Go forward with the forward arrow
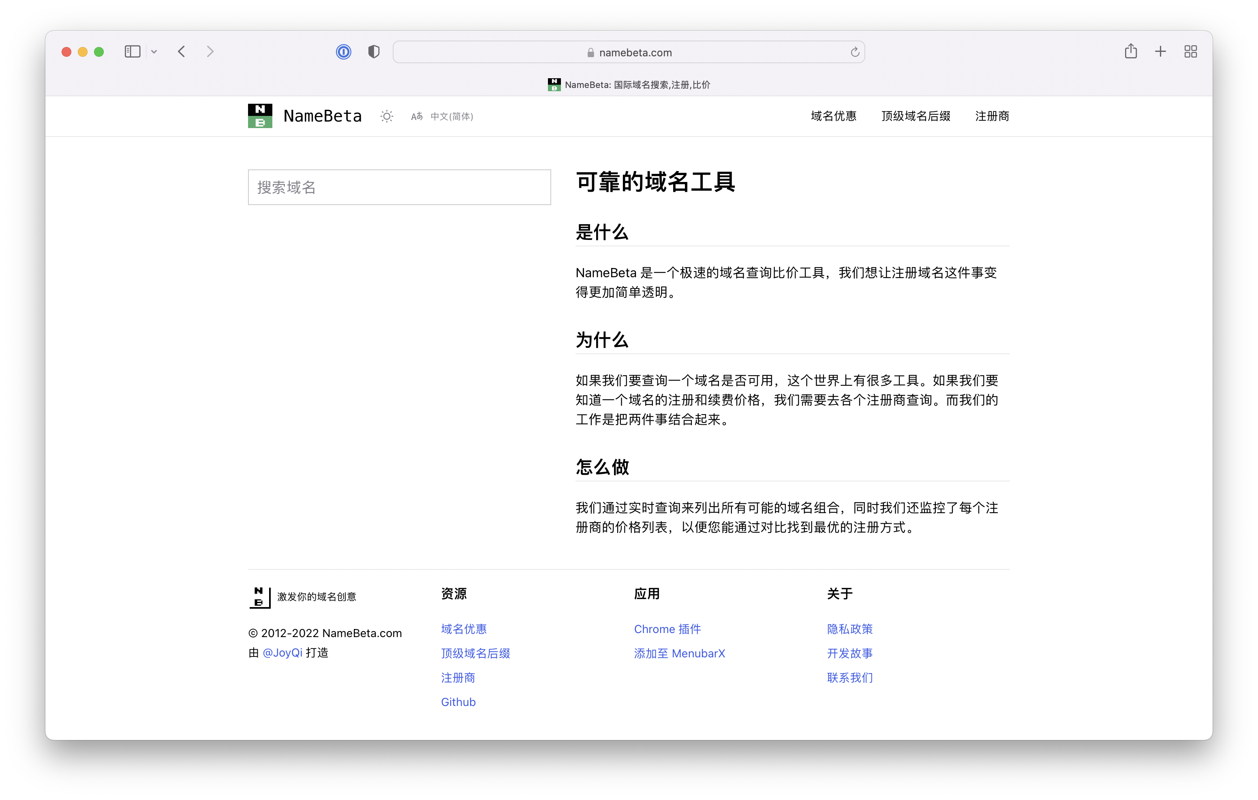The width and height of the screenshot is (1258, 800). point(210,52)
